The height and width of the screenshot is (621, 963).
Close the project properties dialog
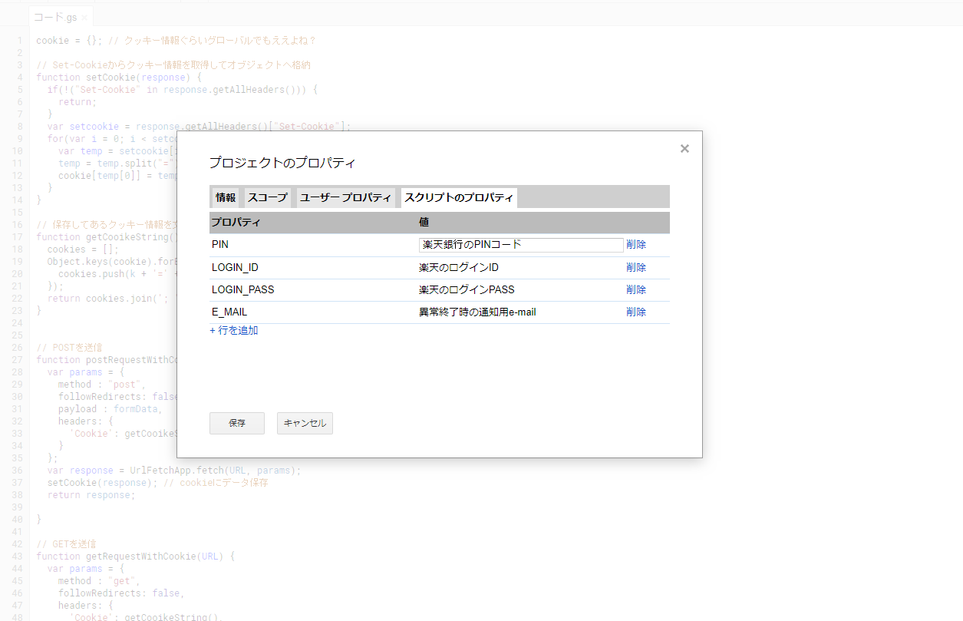click(x=684, y=149)
